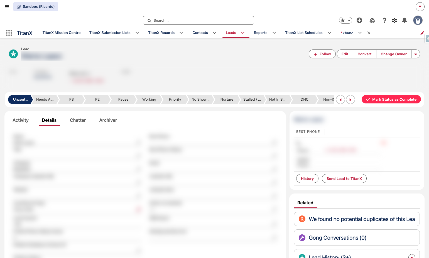Expand the Contacts chevron menu
429x258 pixels.
coord(215,33)
